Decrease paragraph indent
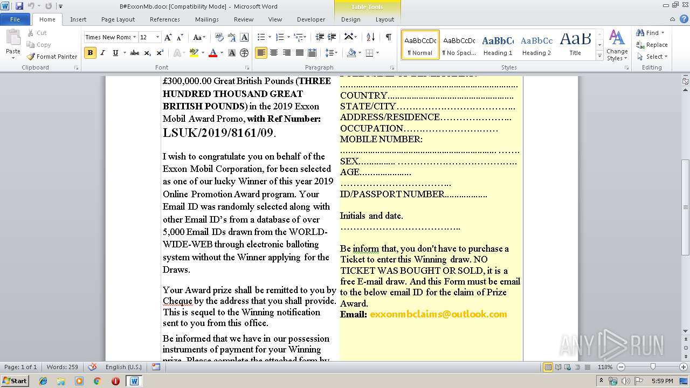Image resolution: width=690 pixels, height=388 pixels. pos(320,37)
